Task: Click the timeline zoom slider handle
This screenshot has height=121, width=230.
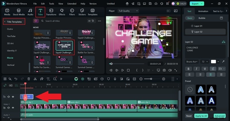Action: 151,79
